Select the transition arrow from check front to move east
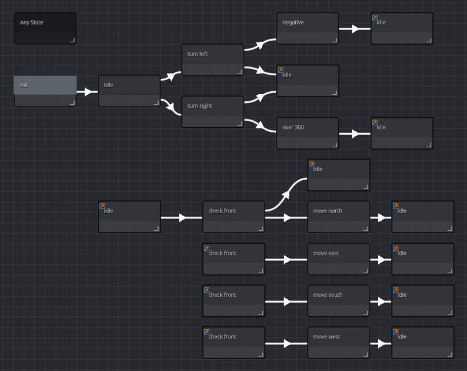 286,260
